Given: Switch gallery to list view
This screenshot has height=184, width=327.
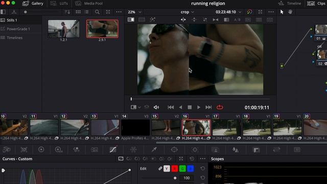Looking at the screenshot, I should (86, 12).
